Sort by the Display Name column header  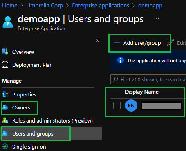142,92
